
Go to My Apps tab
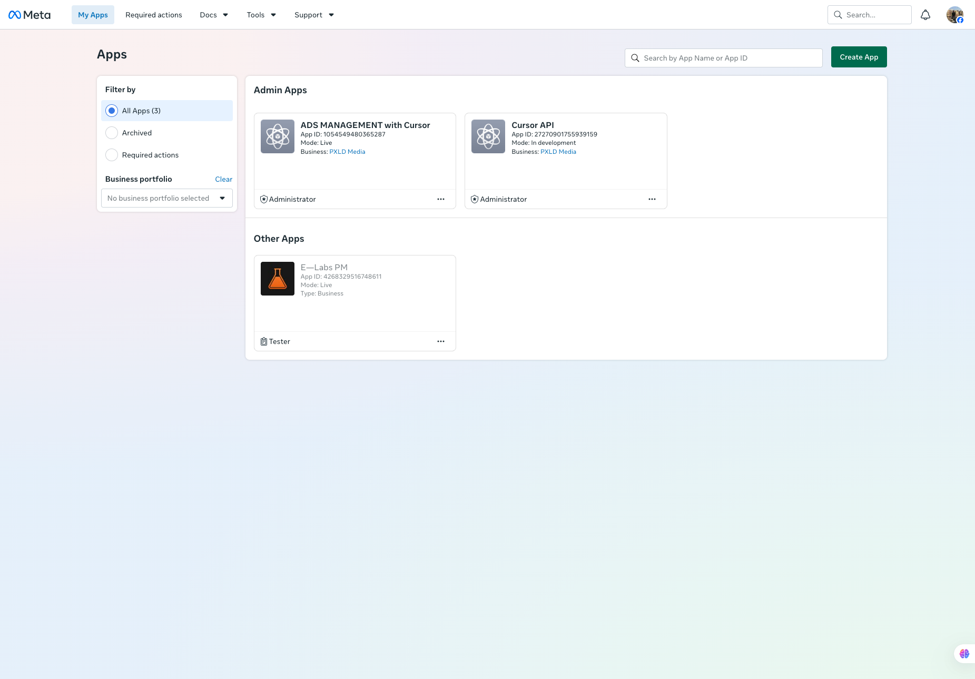pos(93,15)
